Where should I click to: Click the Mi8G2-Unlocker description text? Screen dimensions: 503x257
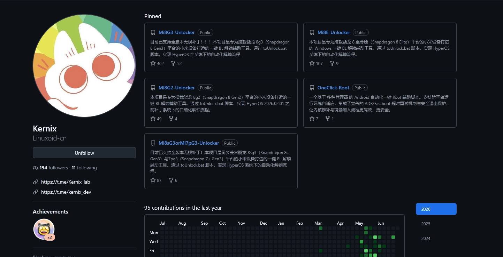coord(221,104)
